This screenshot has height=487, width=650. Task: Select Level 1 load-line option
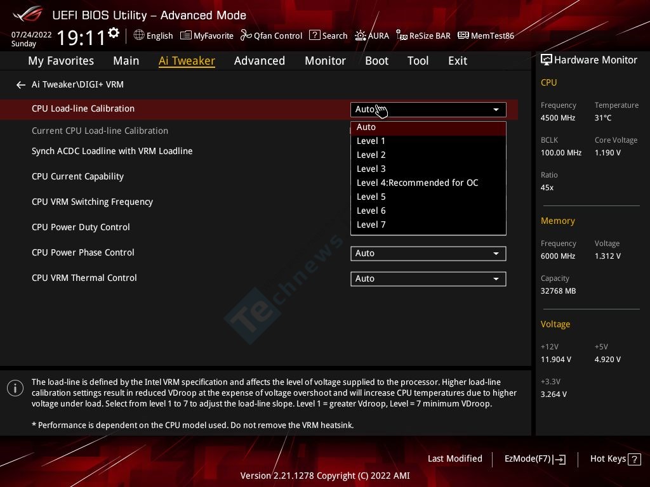click(x=428, y=141)
